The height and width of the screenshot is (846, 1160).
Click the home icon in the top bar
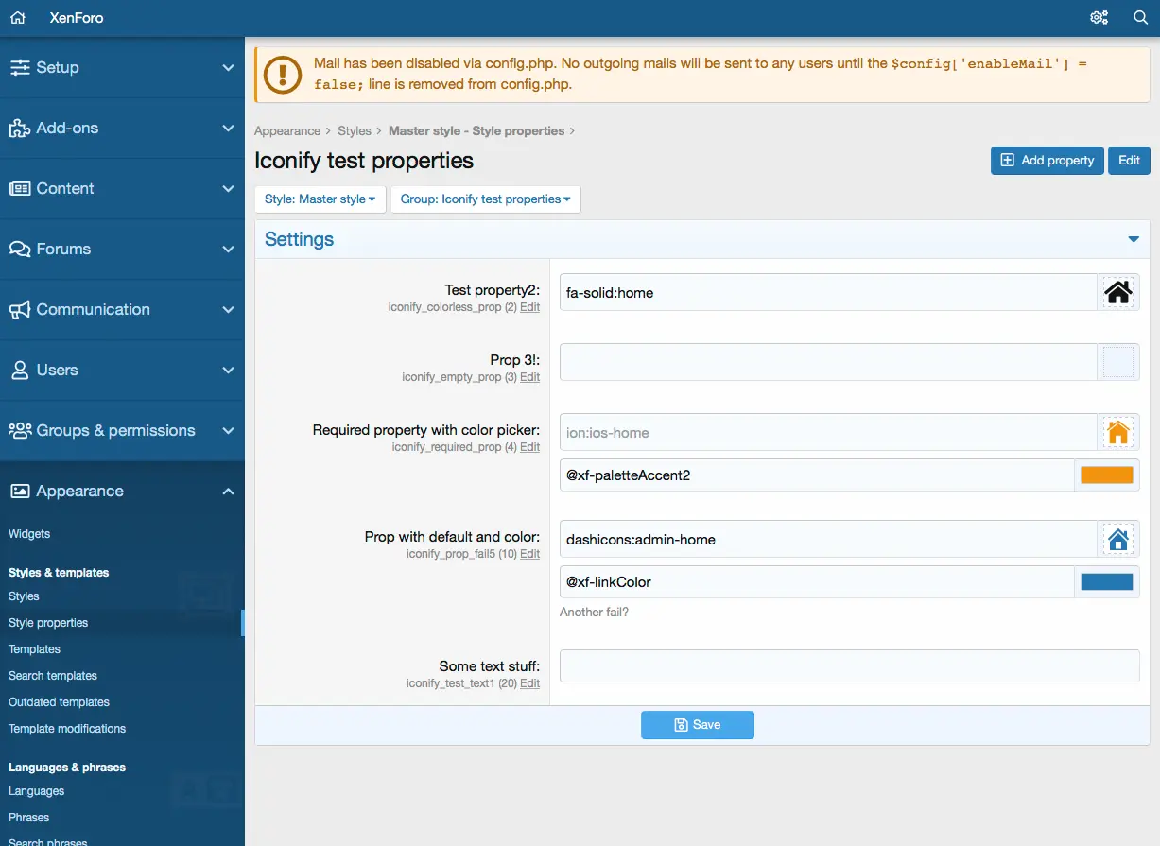pyautogui.click(x=16, y=17)
